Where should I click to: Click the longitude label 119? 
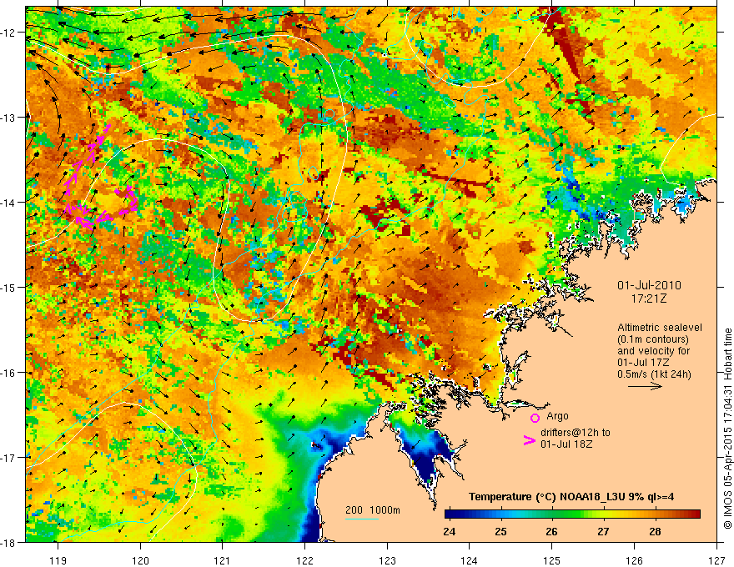point(58,560)
